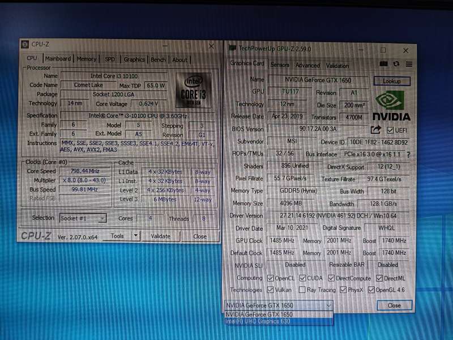Viewport: 453px width, 340px height.
Task: Click the Driver Date value Mar 10, 2021
Action: pyautogui.click(x=292, y=228)
